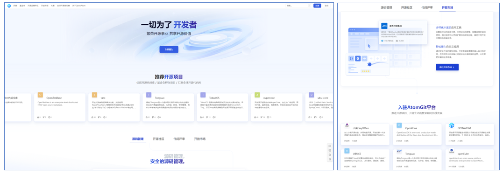503x174 pixels.
Task: Click the bottom icon in floating sidebar
Action: pyautogui.click(x=330, y=159)
